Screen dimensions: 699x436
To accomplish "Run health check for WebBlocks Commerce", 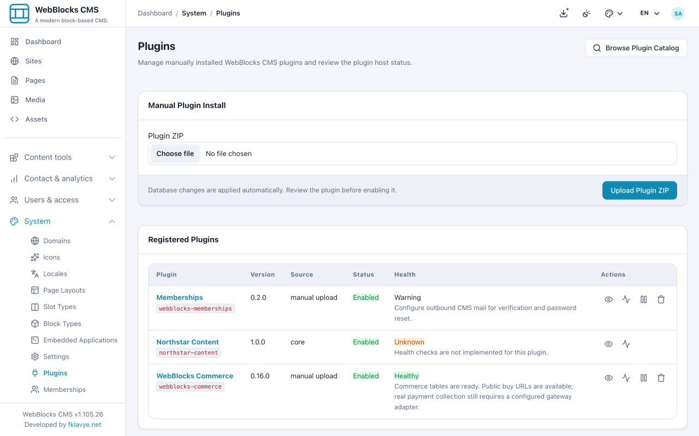I will [x=626, y=378].
